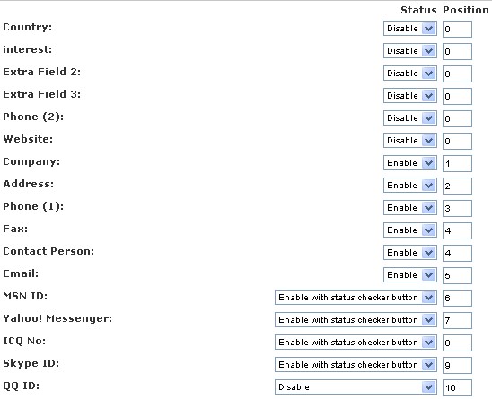Open the Yahoo! Messenger status dropdown
The image size is (492, 399).
tap(356, 320)
